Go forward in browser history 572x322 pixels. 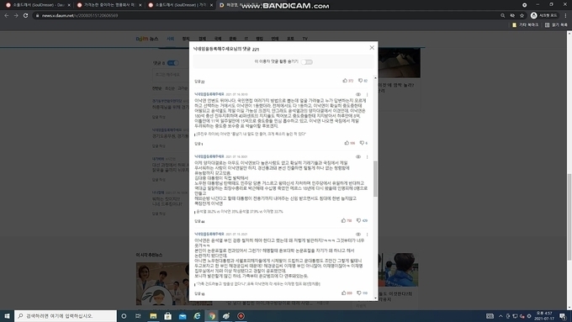pyautogui.click(x=16, y=15)
